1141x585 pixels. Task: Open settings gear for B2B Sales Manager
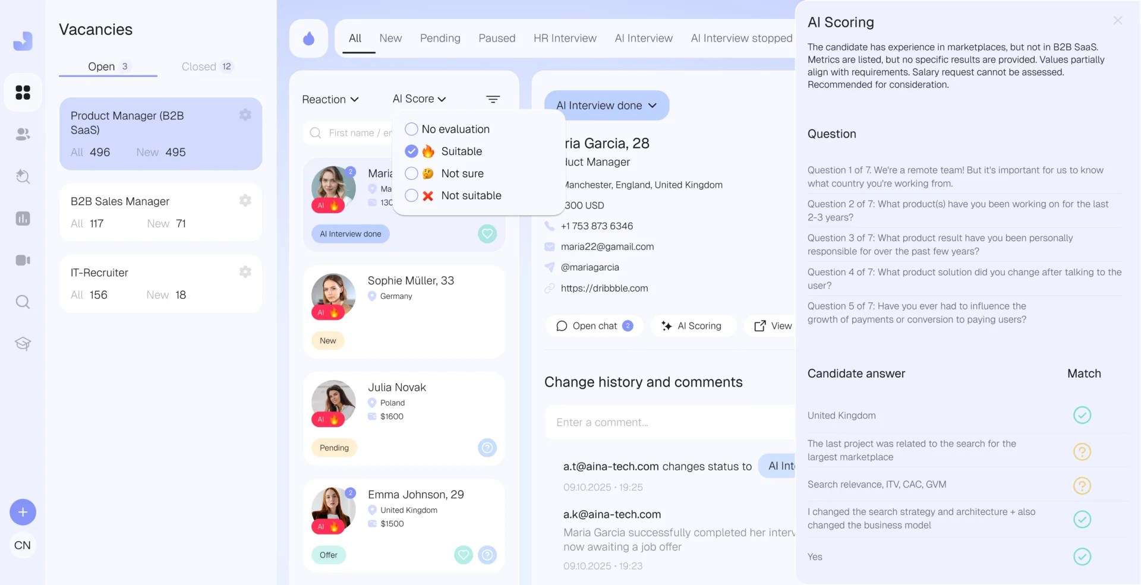click(x=245, y=200)
